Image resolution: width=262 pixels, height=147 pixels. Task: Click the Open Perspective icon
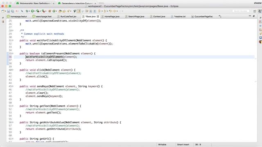255,11
